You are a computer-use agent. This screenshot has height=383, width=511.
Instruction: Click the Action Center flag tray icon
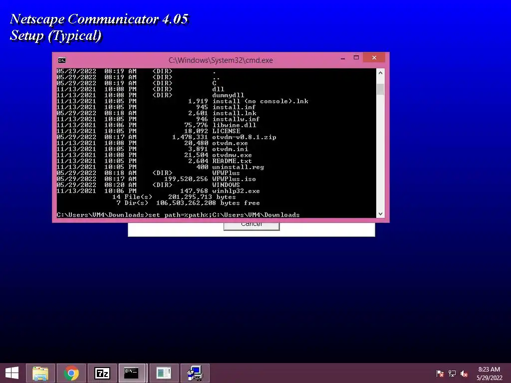[440, 373]
